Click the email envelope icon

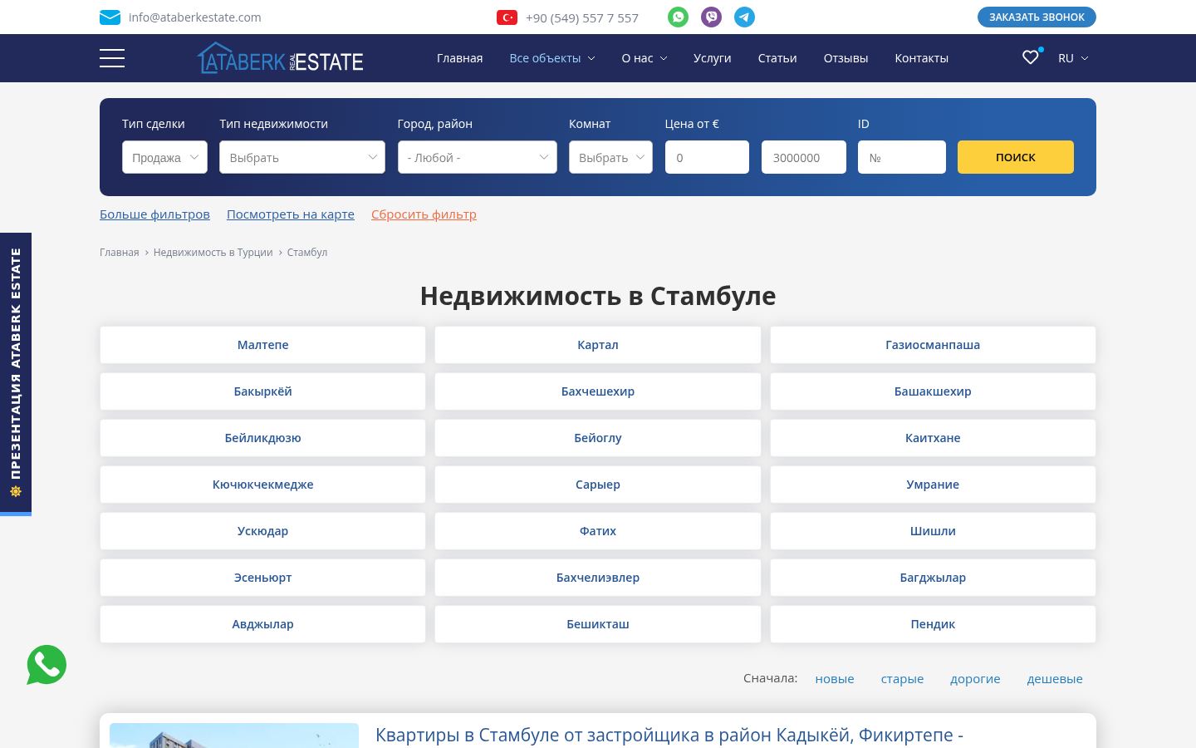(110, 17)
